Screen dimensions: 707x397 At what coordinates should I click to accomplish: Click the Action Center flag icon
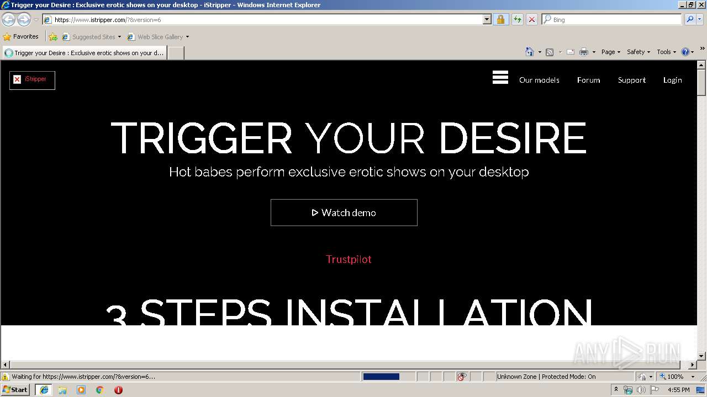click(x=655, y=390)
